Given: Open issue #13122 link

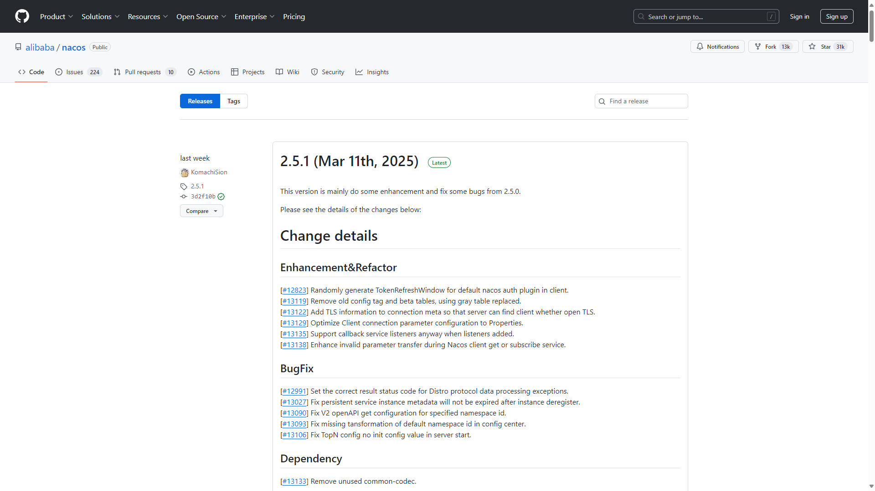Looking at the screenshot, I should tap(294, 312).
